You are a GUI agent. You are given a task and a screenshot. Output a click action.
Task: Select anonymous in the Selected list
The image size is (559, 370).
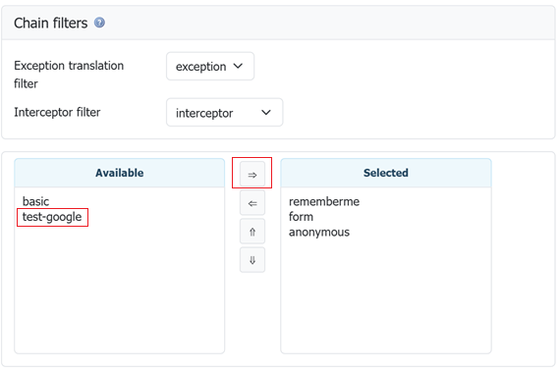coord(319,233)
